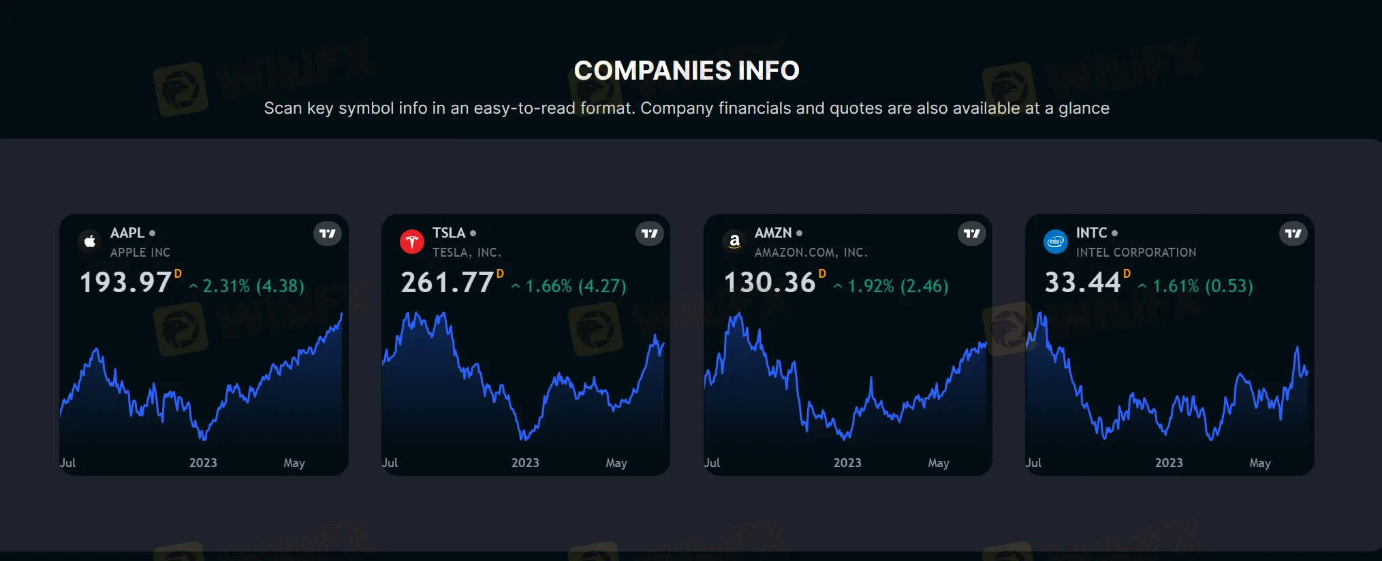Open TradingView from the AAPL widget logo
The width and height of the screenshot is (1382, 561).
pyautogui.click(x=328, y=233)
